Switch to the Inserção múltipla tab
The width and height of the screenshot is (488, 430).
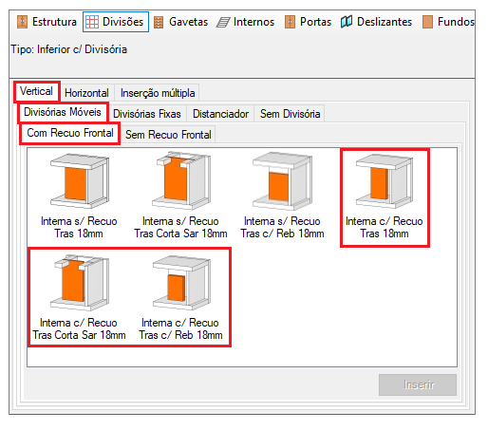(x=158, y=93)
